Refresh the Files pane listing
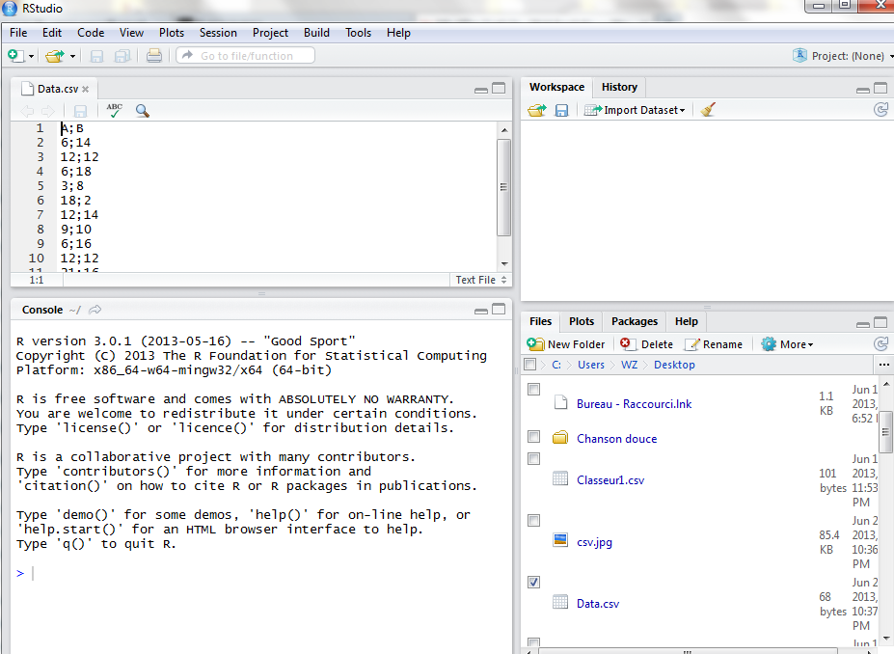This screenshot has width=894, height=654. click(880, 343)
